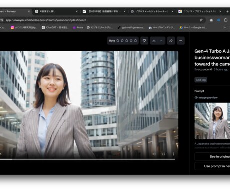
Task: Toggle the Image preview eye icon
Action: tap(196, 98)
